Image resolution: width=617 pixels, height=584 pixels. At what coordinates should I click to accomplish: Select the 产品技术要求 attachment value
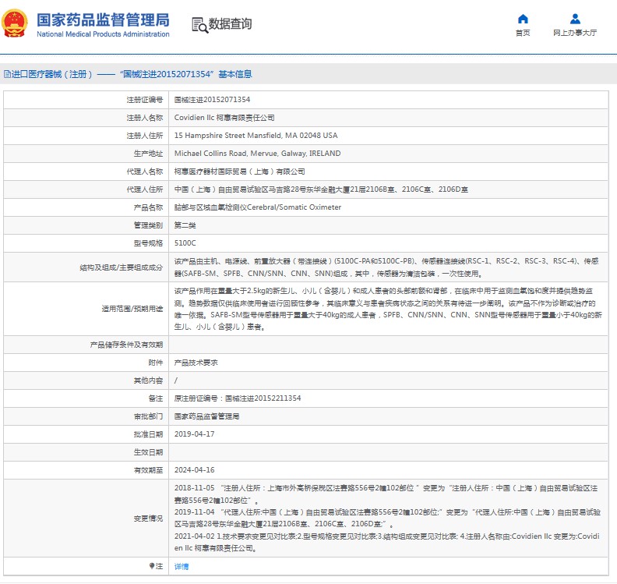(x=196, y=363)
